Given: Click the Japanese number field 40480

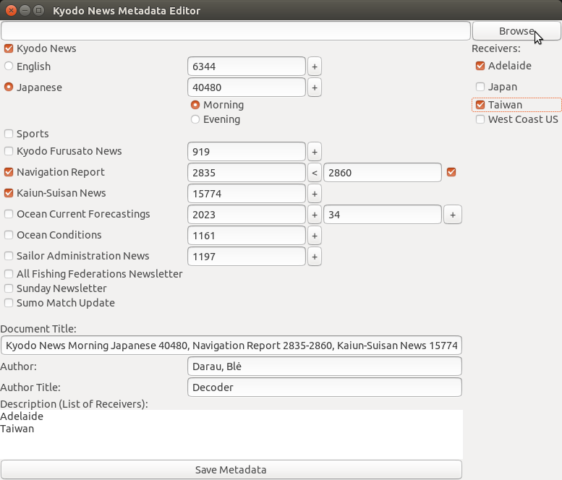Looking at the screenshot, I should [x=247, y=87].
